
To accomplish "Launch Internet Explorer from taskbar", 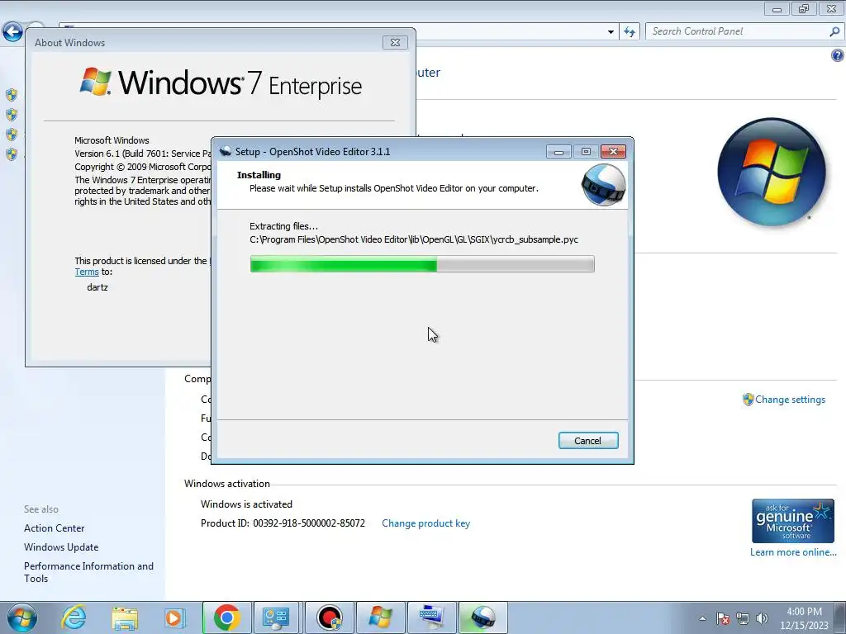I will click(x=74, y=617).
